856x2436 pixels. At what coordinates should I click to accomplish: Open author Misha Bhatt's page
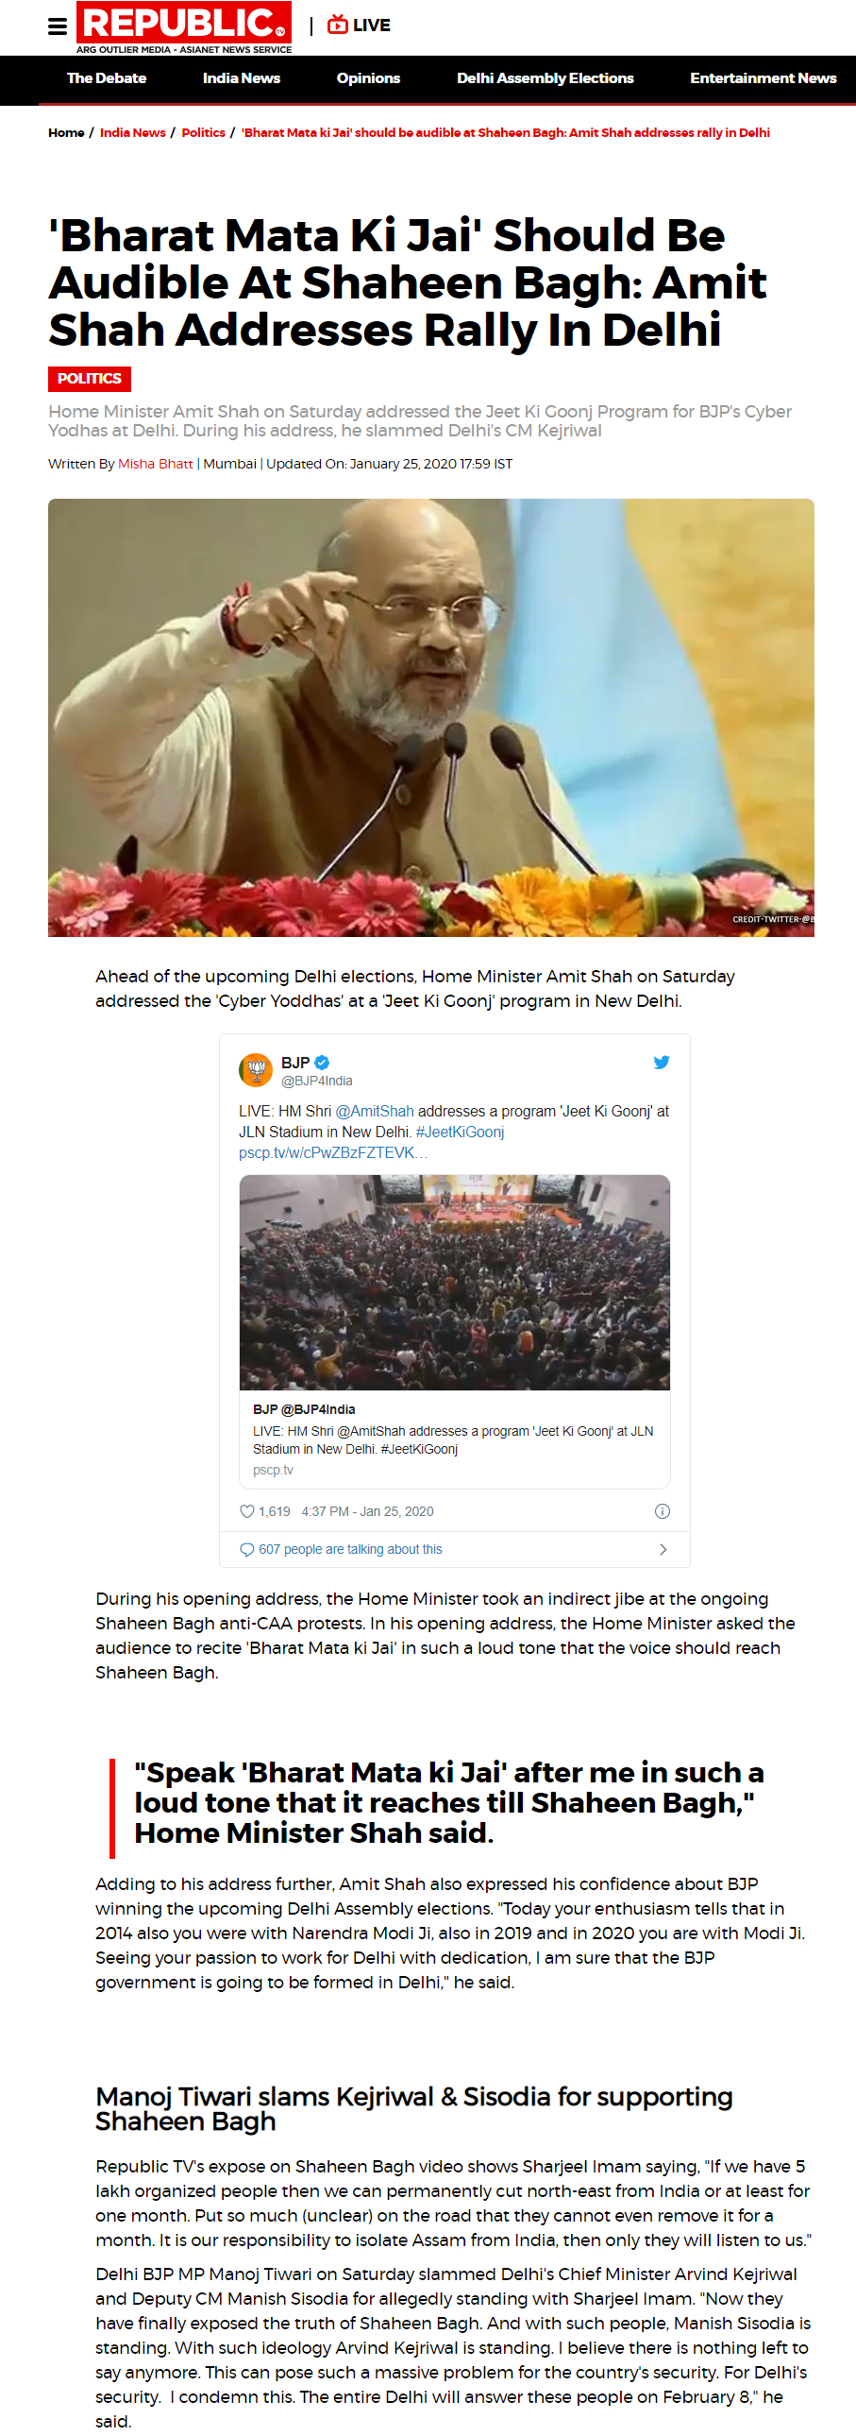[x=155, y=464]
